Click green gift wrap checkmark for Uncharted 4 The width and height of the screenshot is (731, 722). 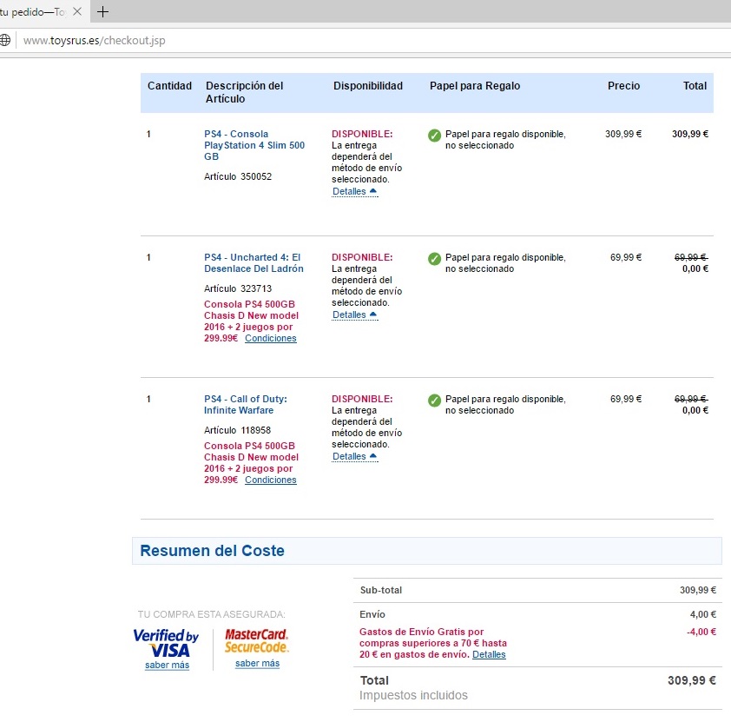pos(434,259)
